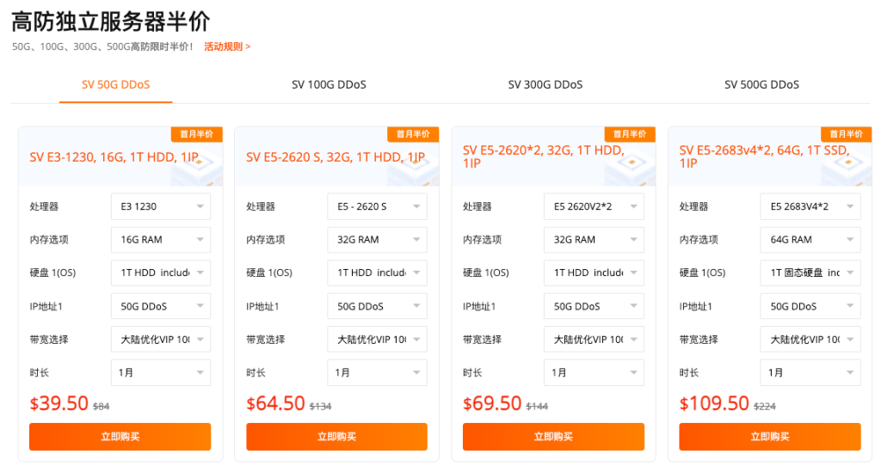Switch to the SV 100G DDoS tab
This screenshot has width=881, height=466.
[329, 84]
